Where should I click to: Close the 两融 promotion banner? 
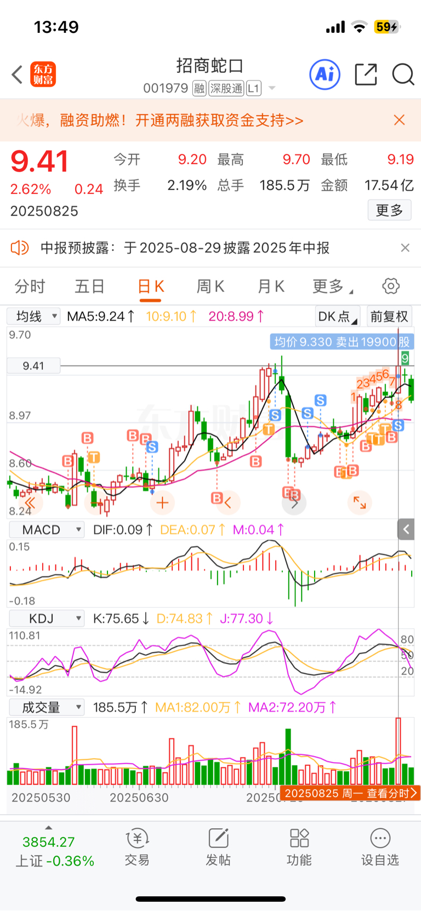point(400,120)
